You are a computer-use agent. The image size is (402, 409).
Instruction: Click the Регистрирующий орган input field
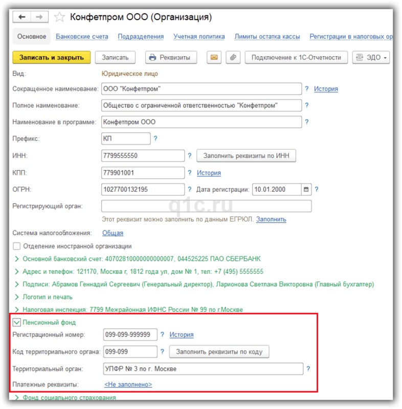(206, 206)
